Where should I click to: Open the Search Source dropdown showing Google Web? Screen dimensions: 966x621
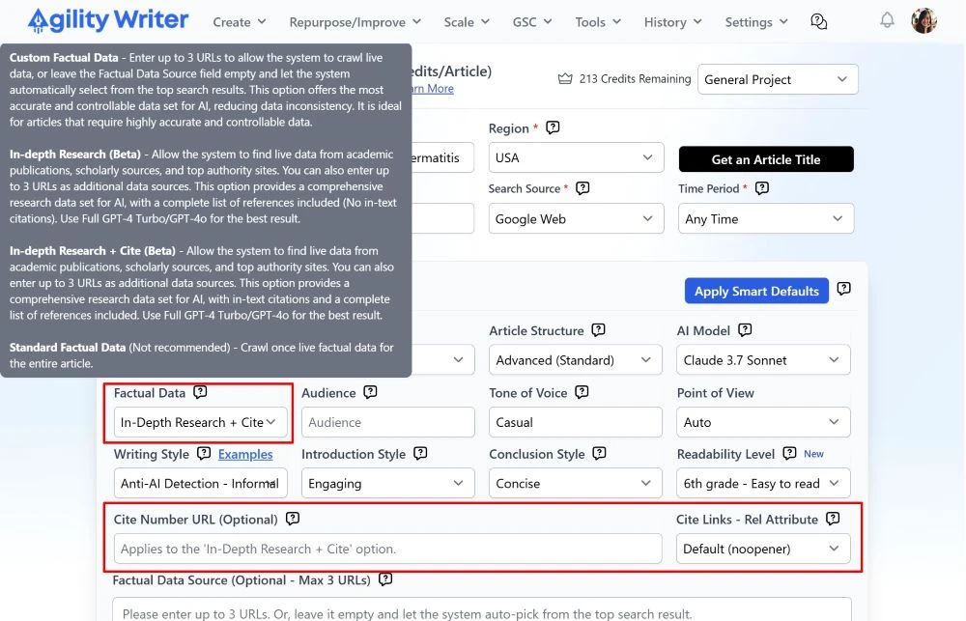coord(576,218)
